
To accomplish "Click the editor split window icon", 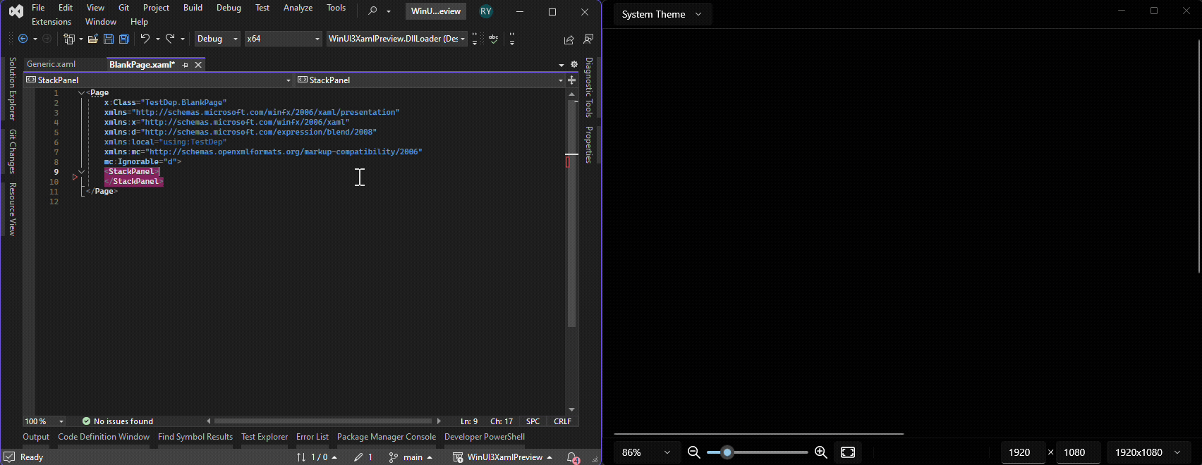I will click(x=571, y=80).
